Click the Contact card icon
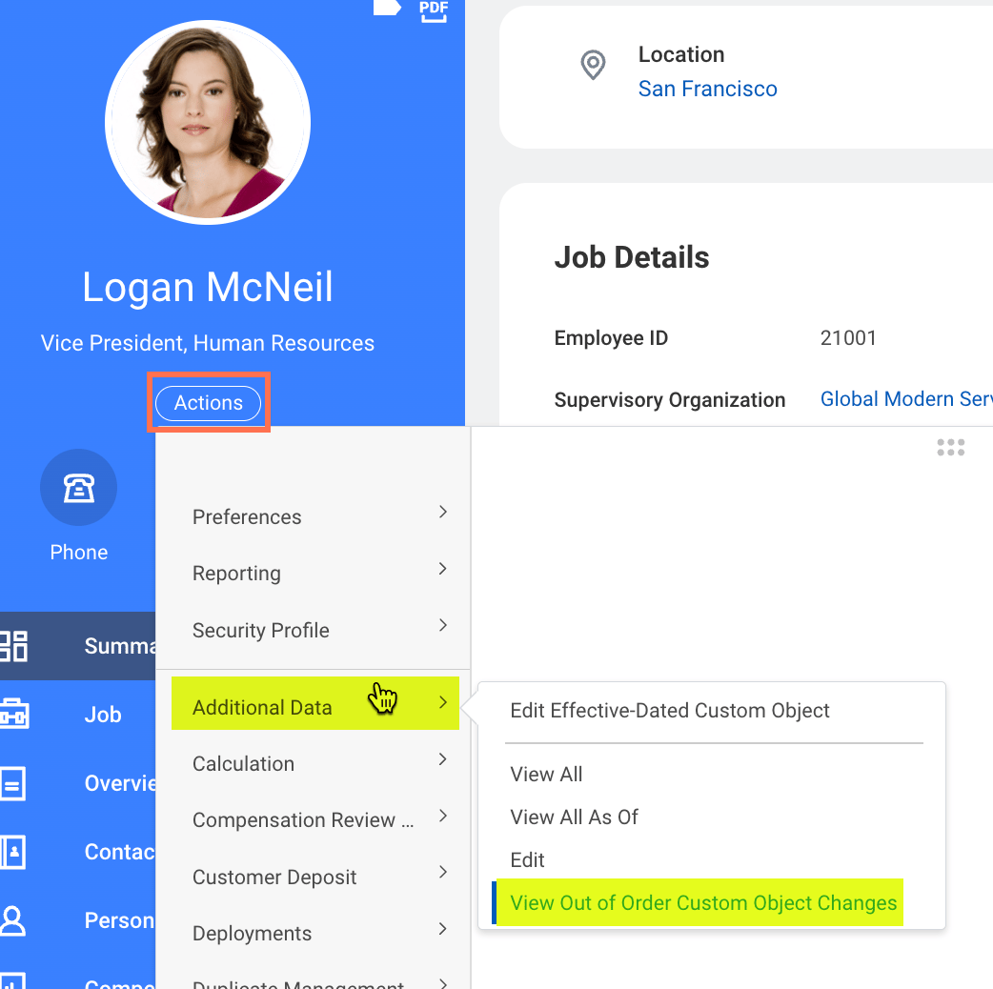Viewport: 993px width, 989px height. tap(12, 852)
